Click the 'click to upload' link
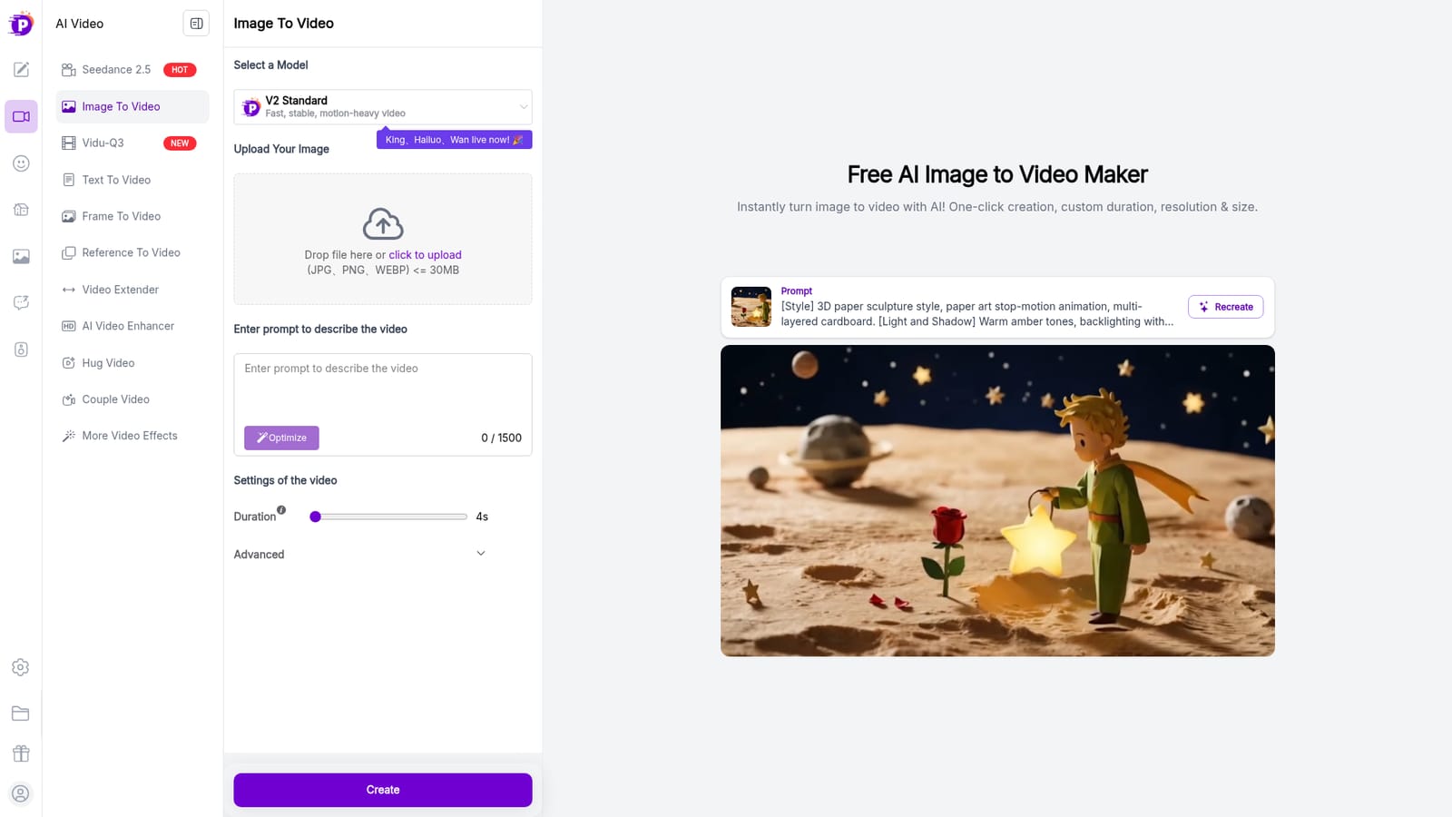This screenshot has height=817, width=1452. (425, 255)
